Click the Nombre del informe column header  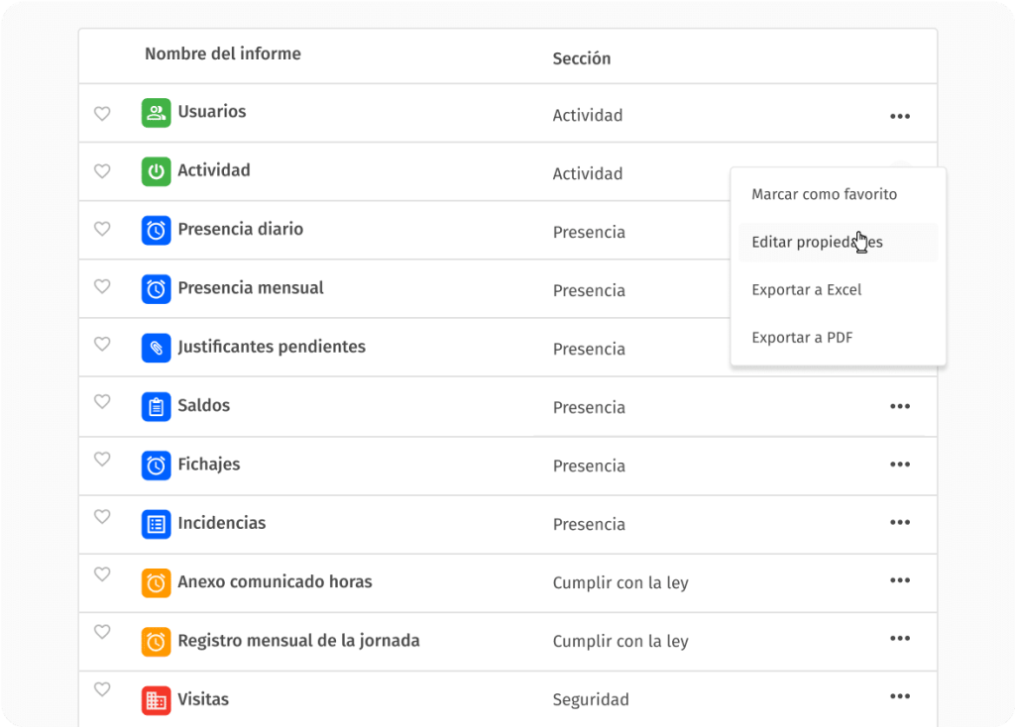(222, 54)
